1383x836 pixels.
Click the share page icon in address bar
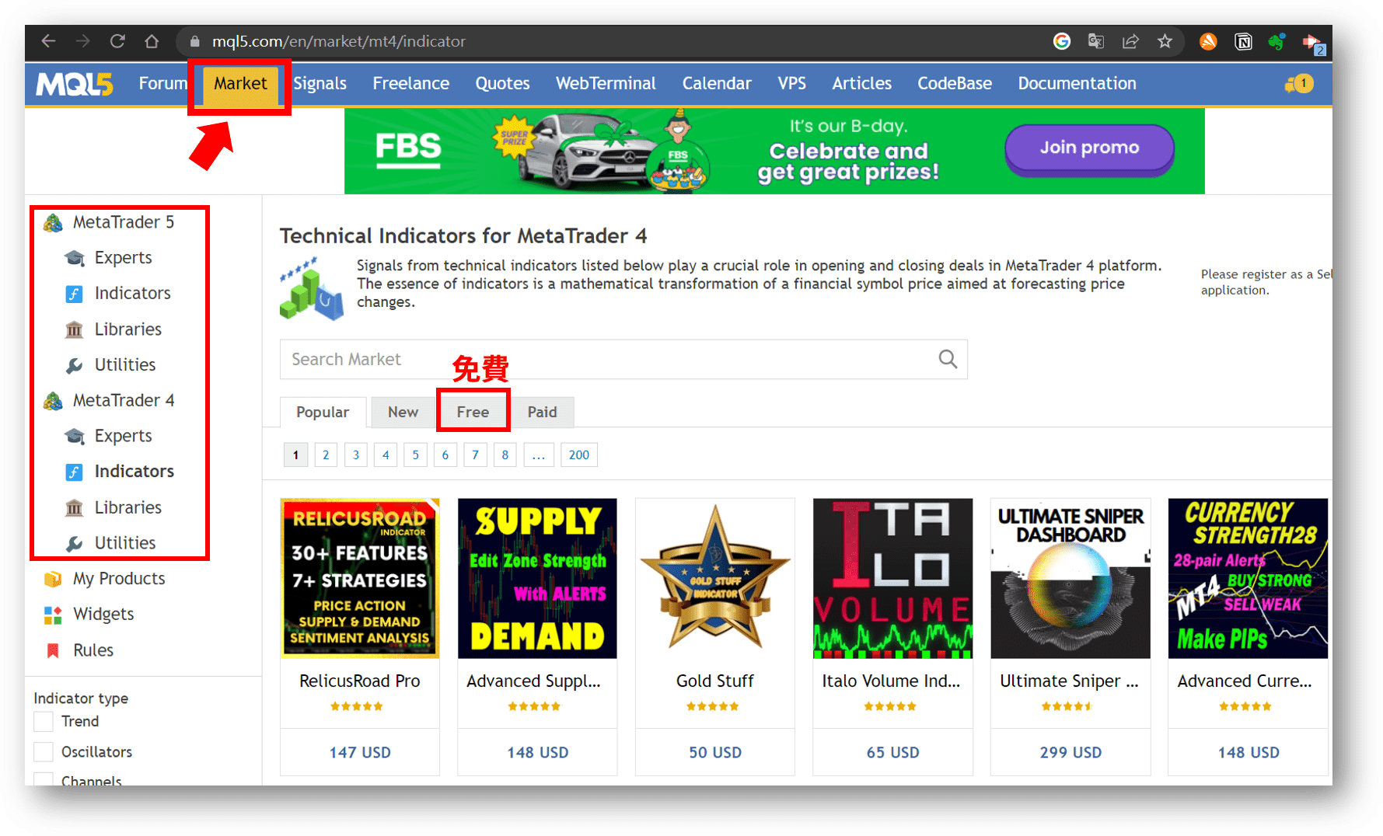[1130, 41]
